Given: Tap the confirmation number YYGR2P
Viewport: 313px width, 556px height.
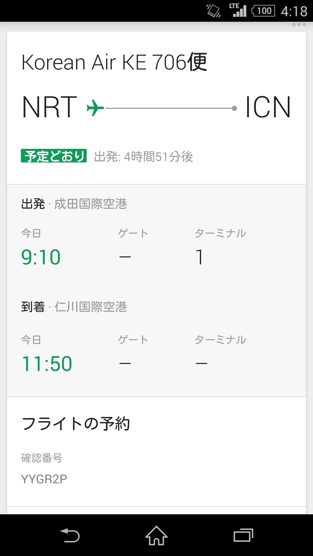Looking at the screenshot, I should pos(44,479).
